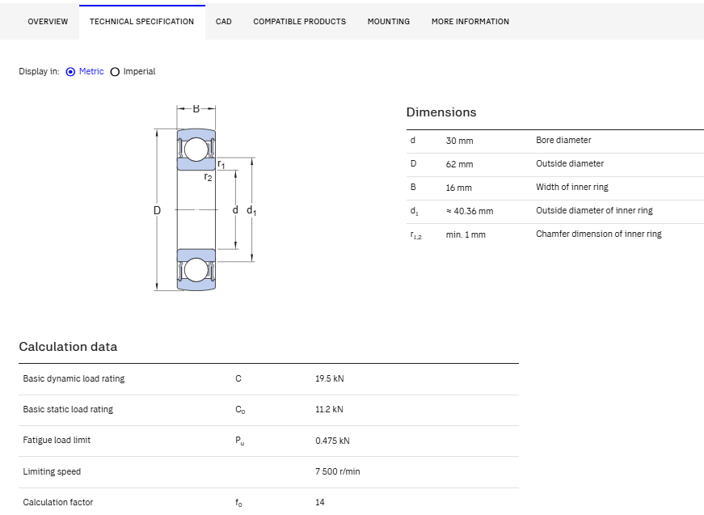Click the Calculation data heading
This screenshot has width=704, height=515.
68,347
